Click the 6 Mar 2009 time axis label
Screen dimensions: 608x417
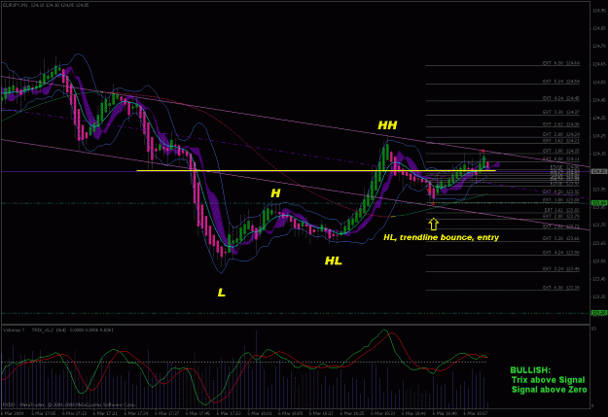click(x=13, y=413)
